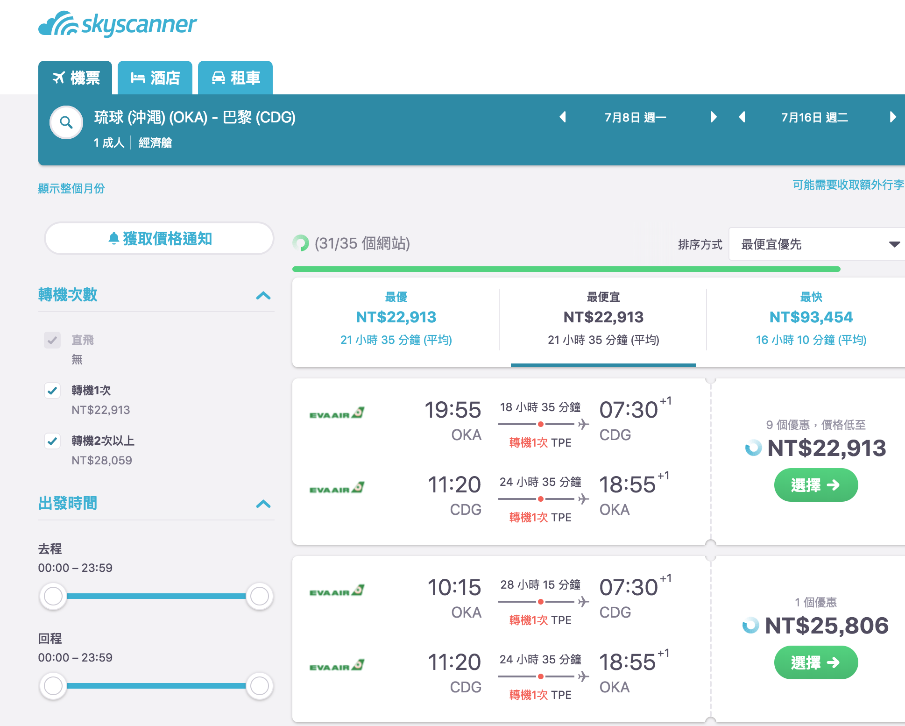
Task: Click airplane icon on 18 小時 35 分鐘 route
Action: tap(583, 424)
